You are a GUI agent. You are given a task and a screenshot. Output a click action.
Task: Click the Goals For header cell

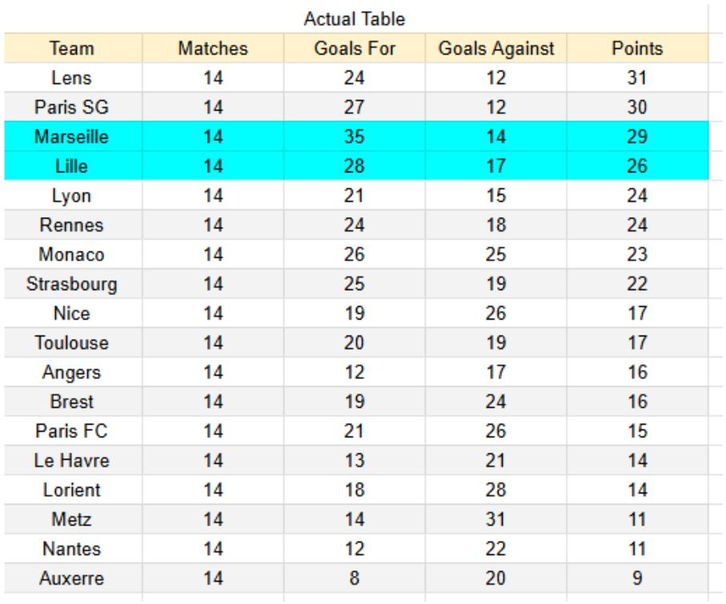353,49
